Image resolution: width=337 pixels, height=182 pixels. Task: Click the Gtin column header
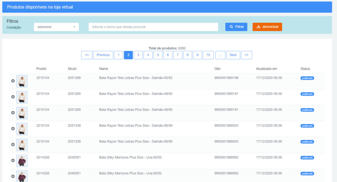point(217,69)
